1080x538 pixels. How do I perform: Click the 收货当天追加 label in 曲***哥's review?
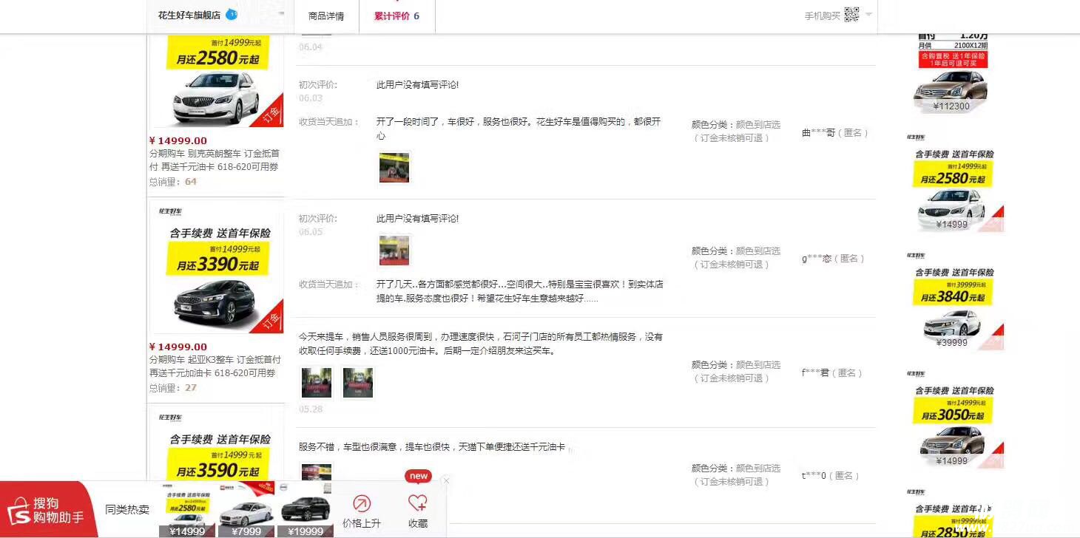(329, 122)
